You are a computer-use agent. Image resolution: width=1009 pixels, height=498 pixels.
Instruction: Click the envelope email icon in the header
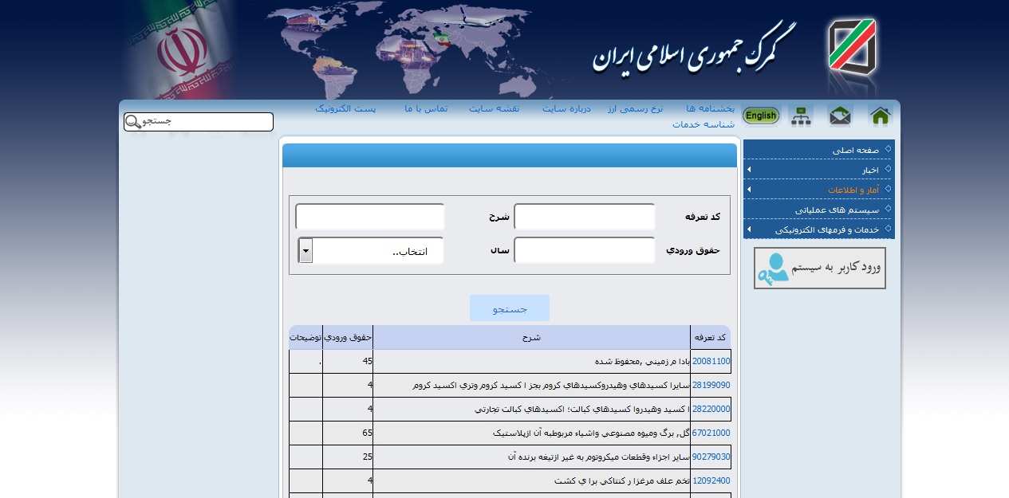(840, 115)
